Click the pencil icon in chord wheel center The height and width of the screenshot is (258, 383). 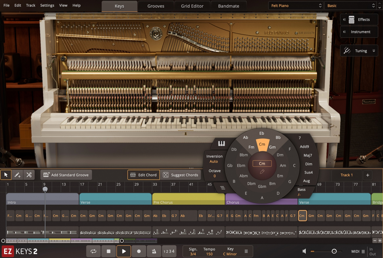pyautogui.click(x=262, y=172)
